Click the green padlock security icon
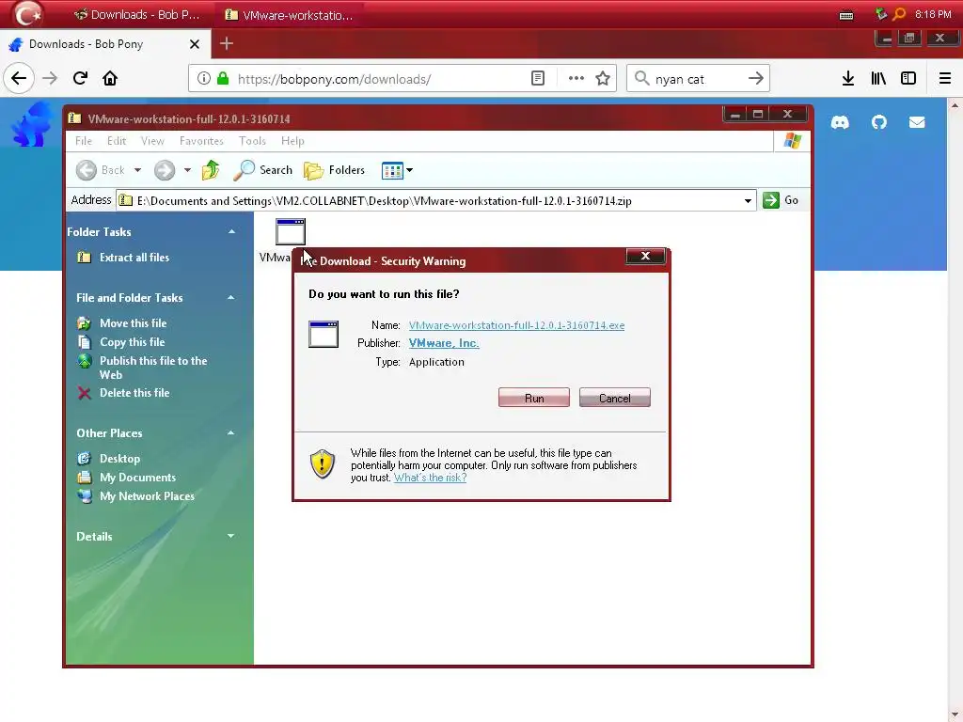Image resolution: width=963 pixels, height=722 pixels. tap(224, 79)
